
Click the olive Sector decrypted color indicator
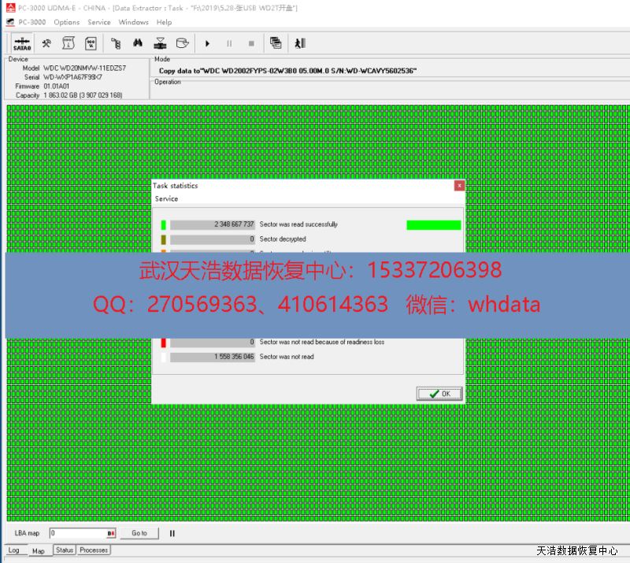pyautogui.click(x=164, y=239)
